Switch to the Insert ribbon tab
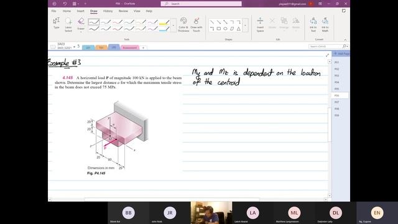Viewport: 398px width, 224px height. [80, 11]
